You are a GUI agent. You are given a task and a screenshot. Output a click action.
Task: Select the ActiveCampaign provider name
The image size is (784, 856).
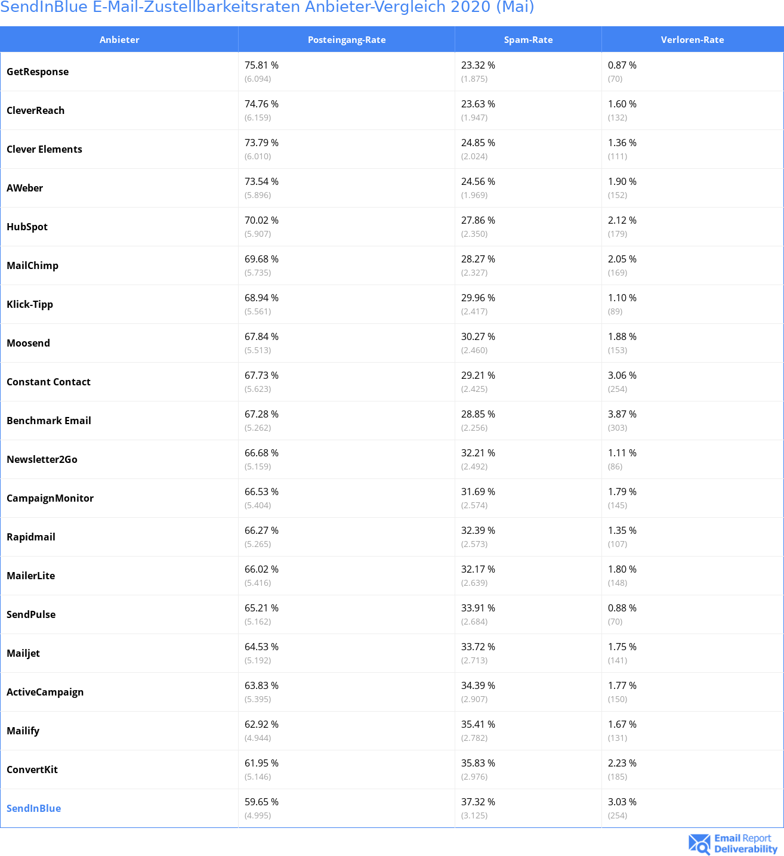(x=45, y=692)
